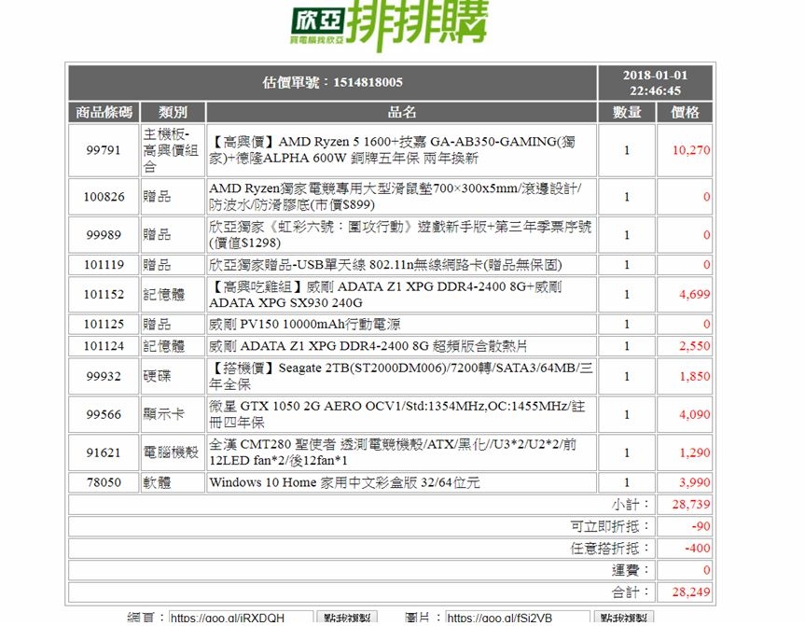
Task: Click the Ryzen gaming mouse pad gift row
Action: [x=396, y=196]
